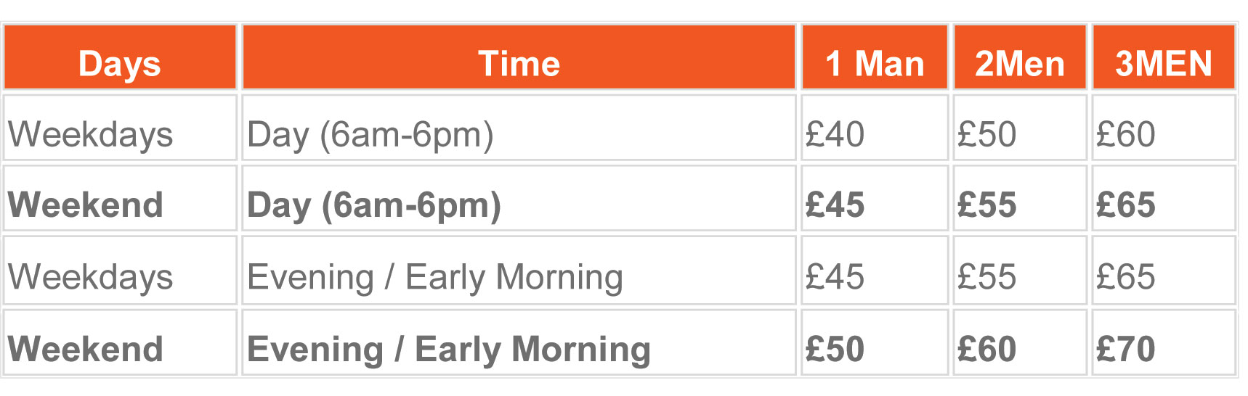Select the bold £45 Weekend price
1248x396 pixels.
[875, 198]
